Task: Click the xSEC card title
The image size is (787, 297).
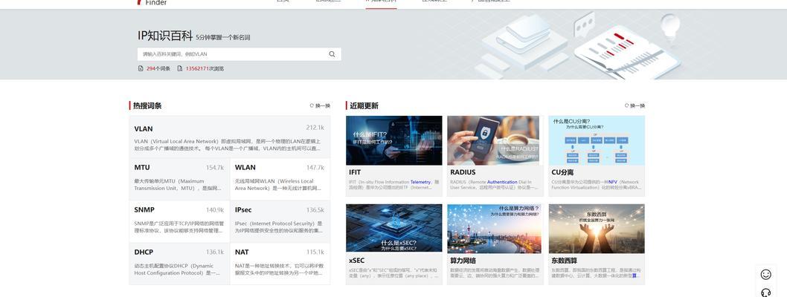Action: pos(357,261)
